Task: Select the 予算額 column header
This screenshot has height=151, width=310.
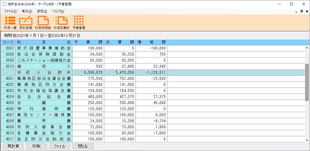Action: 88,42
